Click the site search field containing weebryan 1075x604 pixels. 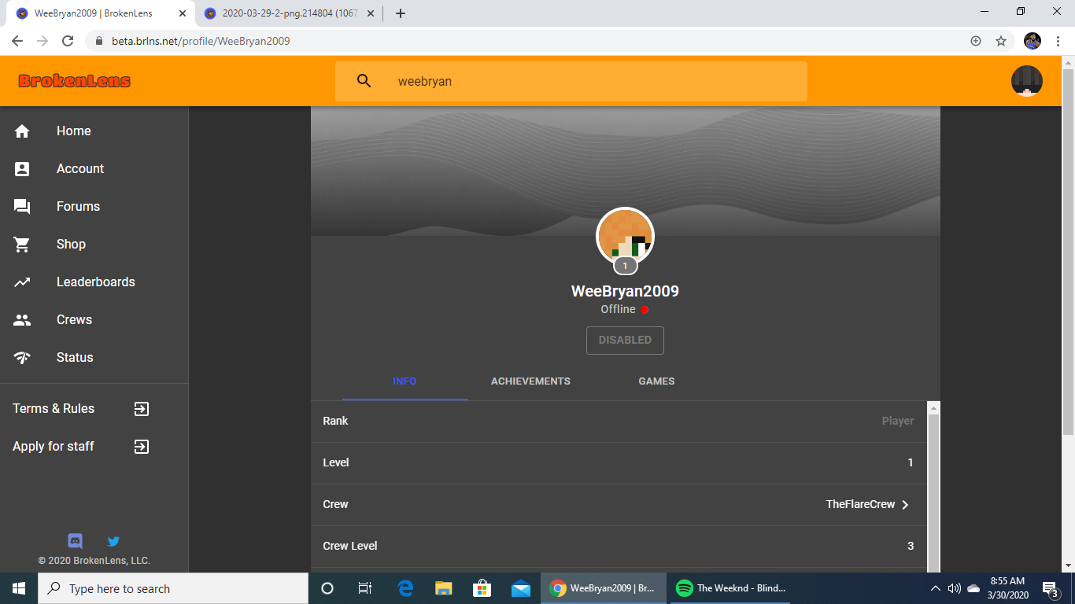[x=571, y=81]
